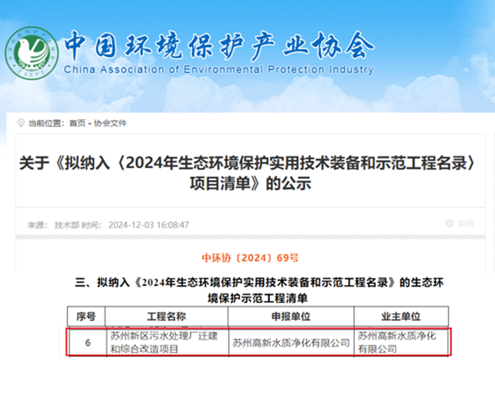
Task: Click document number 中环协〔2024〕69号
Action: coord(250,257)
